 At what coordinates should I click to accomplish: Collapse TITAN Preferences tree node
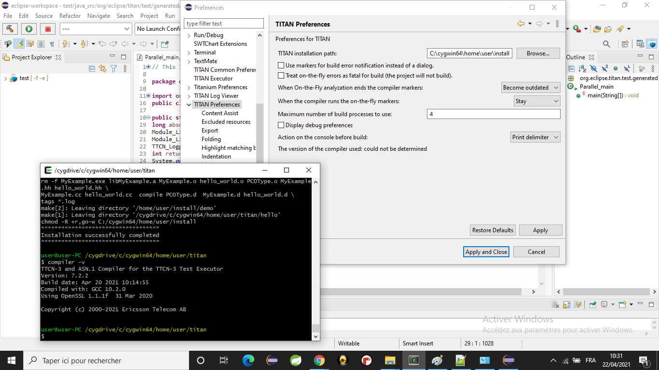[x=189, y=105]
